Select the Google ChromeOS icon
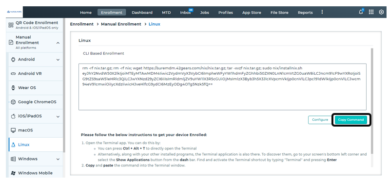The width and height of the screenshot is (388, 178). coord(13,102)
